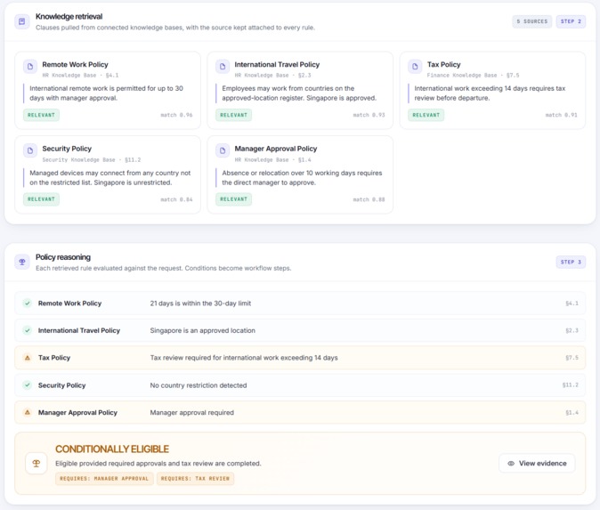Click the Manager Approval Policy card document icon
The width and height of the screenshot is (600, 510).
pos(223,150)
